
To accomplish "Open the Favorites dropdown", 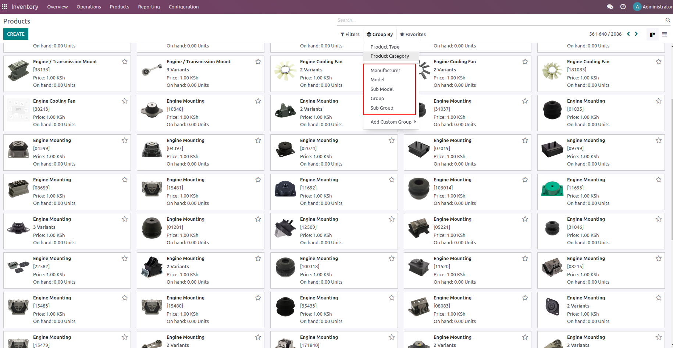I will pyautogui.click(x=413, y=34).
